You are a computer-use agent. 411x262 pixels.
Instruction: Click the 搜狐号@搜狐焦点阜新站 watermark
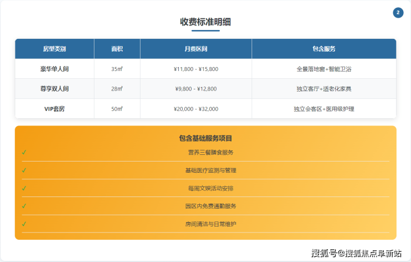pos(356,253)
